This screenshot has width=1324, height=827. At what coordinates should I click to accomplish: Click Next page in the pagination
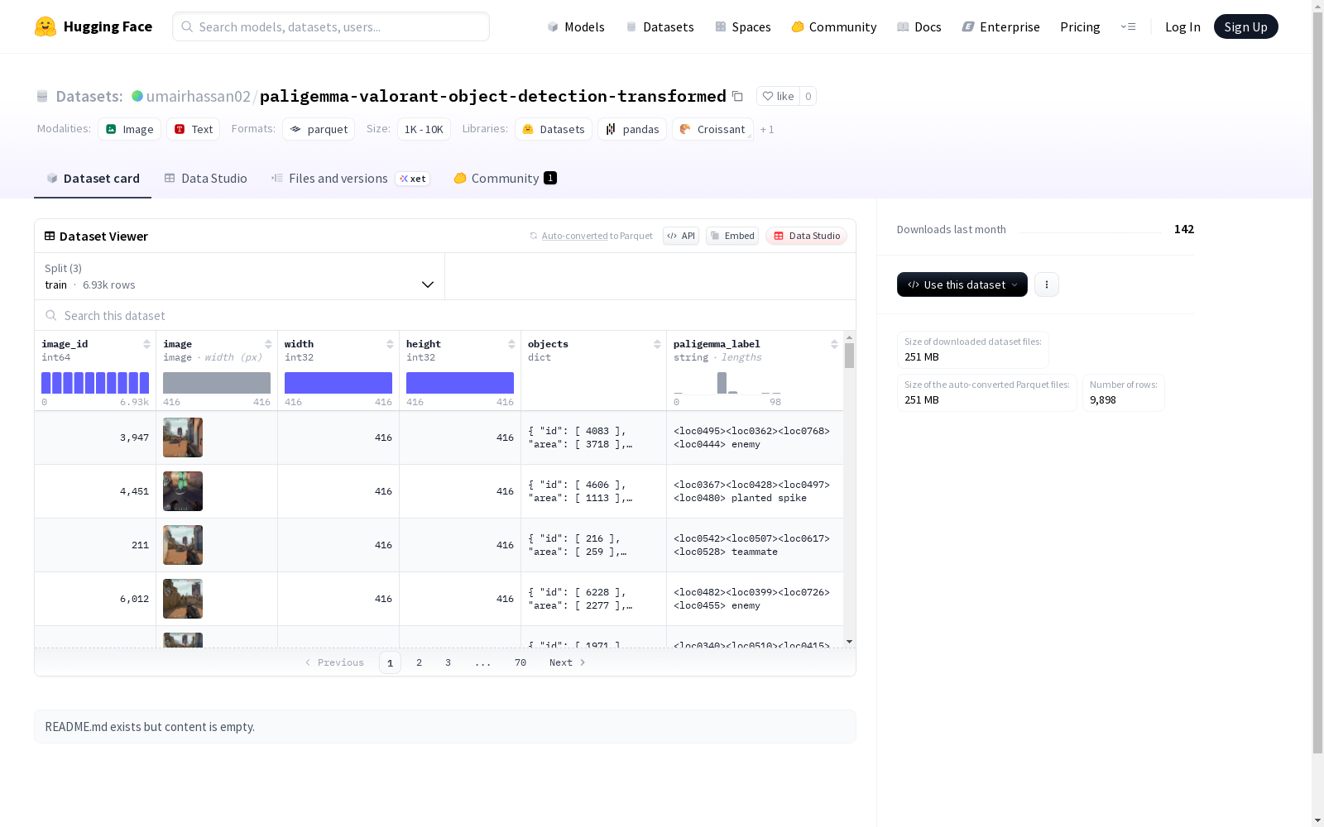(x=568, y=662)
